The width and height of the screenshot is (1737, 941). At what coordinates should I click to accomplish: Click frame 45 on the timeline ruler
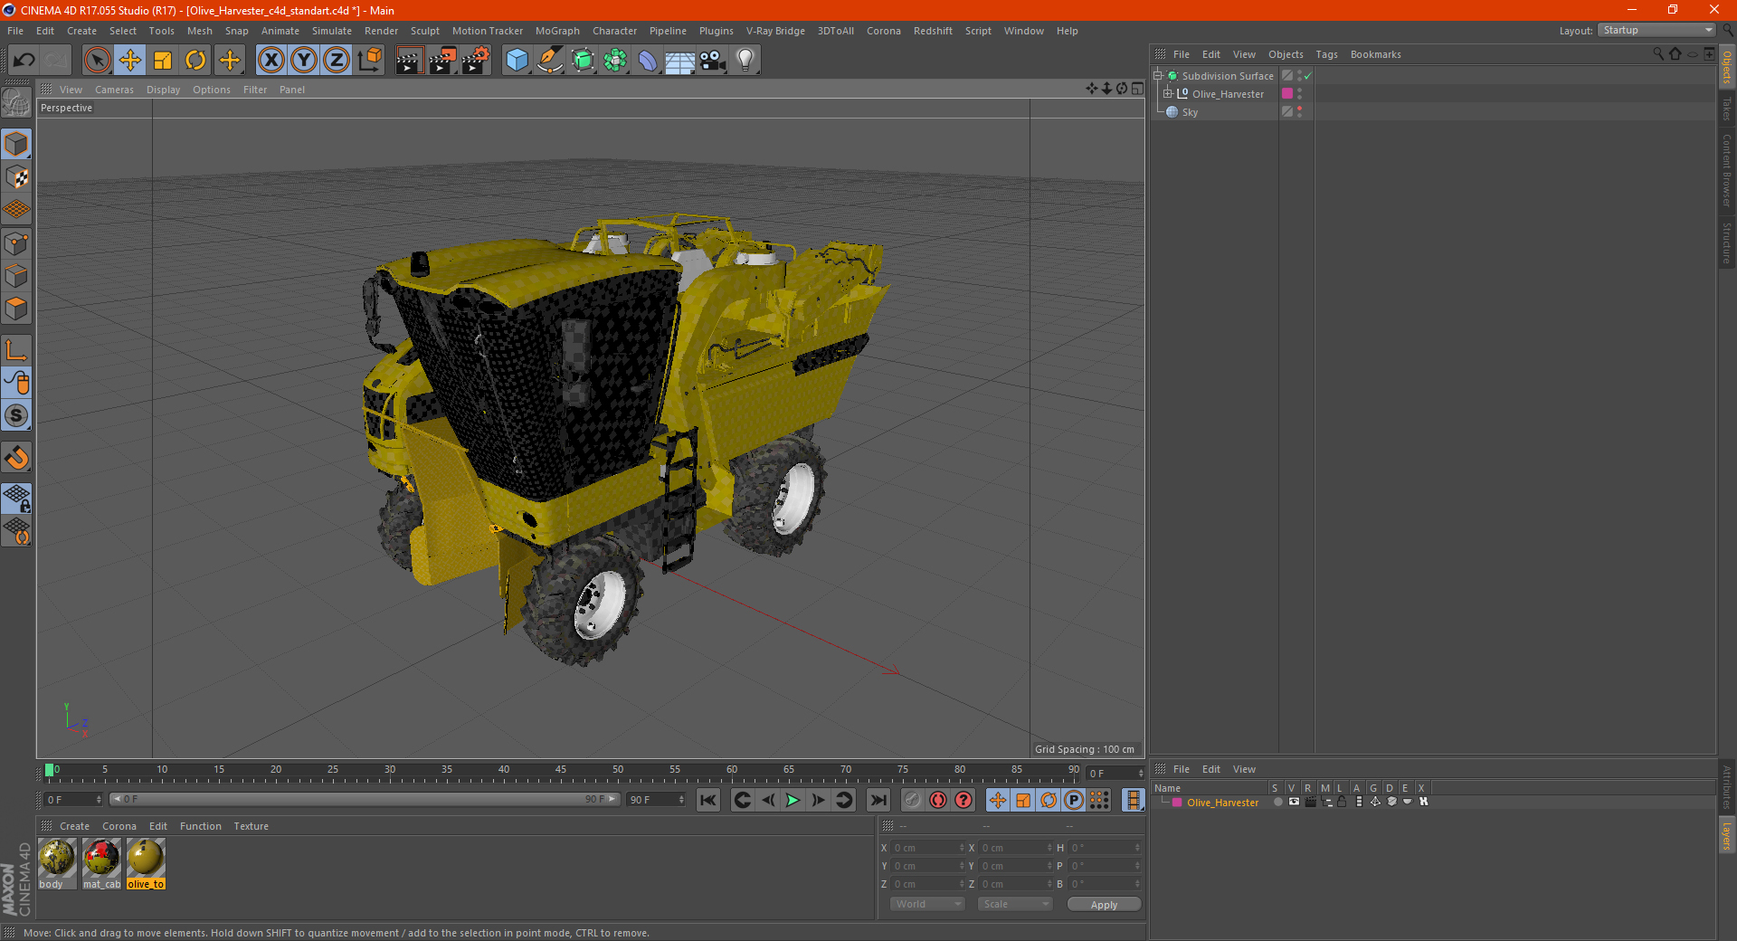pos(561,771)
